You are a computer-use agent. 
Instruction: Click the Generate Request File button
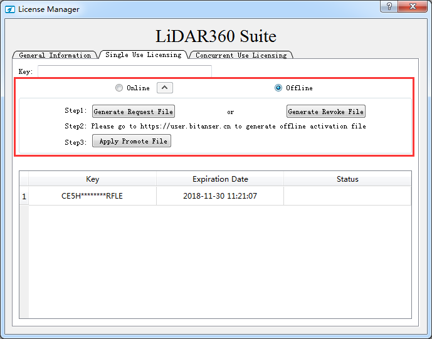click(x=134, y=112)
